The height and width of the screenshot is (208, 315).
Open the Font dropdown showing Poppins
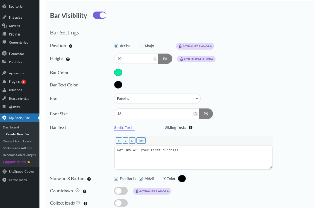pos(157,98)
